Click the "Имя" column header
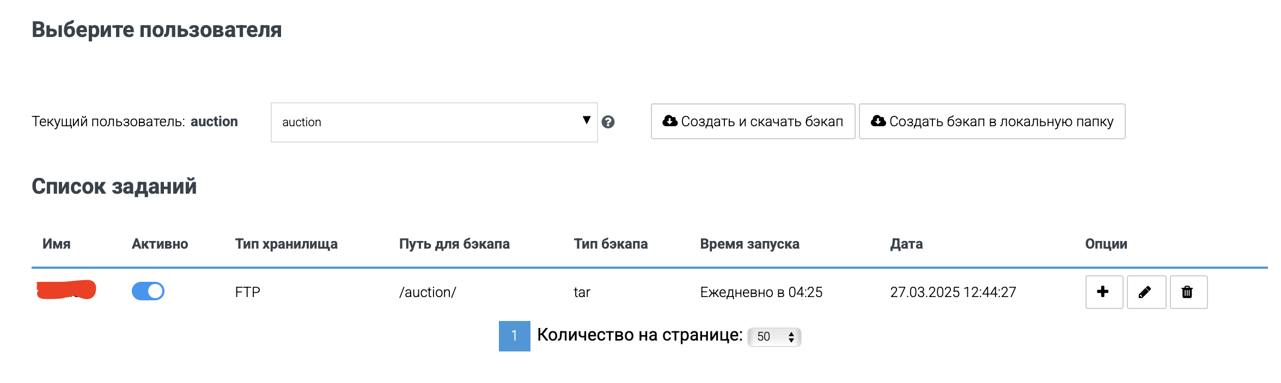 coord(56,244)
